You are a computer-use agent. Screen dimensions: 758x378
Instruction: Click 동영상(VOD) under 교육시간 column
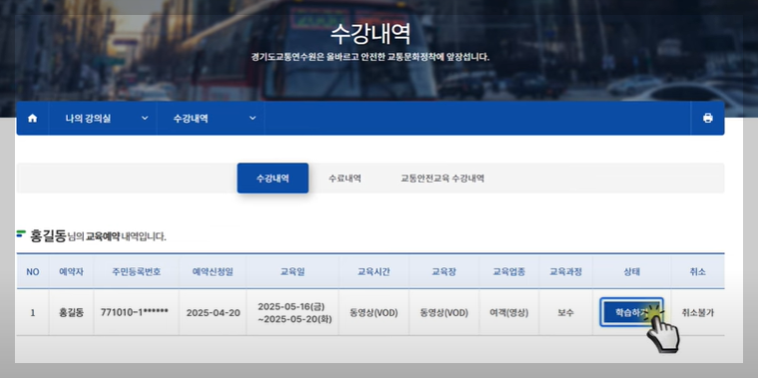pos(374,313)
